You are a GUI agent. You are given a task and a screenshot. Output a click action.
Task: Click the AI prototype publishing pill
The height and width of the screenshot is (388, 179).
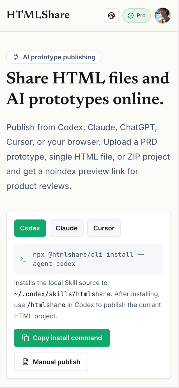[x=54, y=57]
